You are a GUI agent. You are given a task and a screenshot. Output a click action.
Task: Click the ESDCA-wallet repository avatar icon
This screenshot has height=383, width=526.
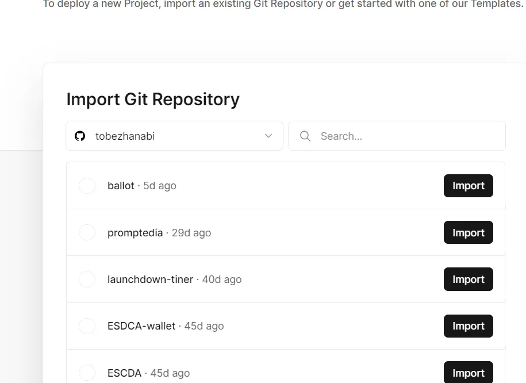(x=87, y=326)
